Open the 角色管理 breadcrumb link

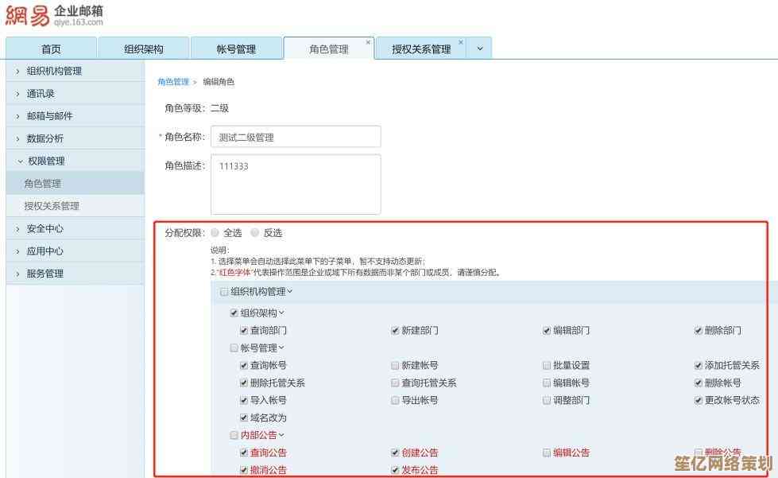click(x=174, y=81)
